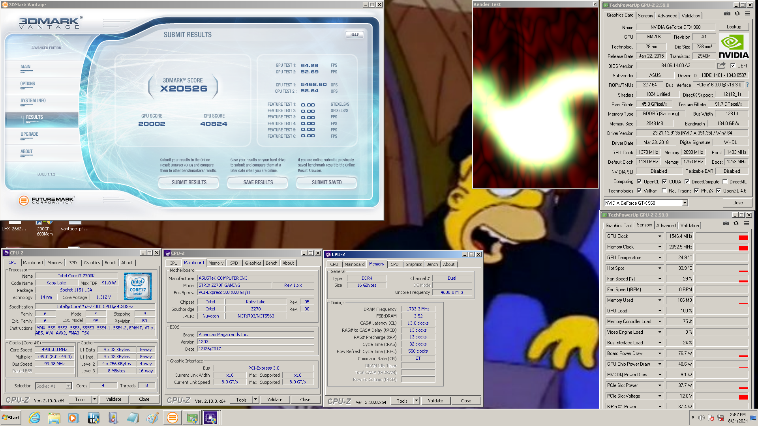Hamburger menu icon in GPU-Z Sensors window
This screenshot has width=758, height=426.
(746, 224)
